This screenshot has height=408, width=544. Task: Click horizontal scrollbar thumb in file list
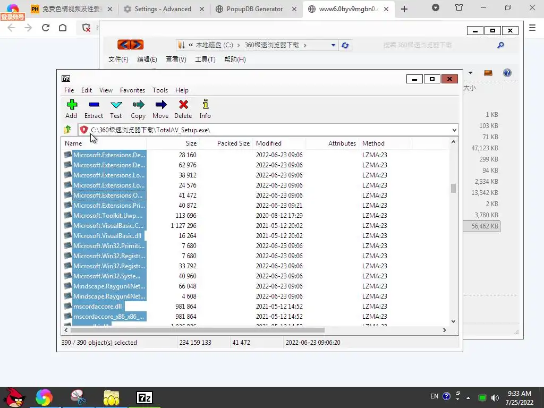198,330
